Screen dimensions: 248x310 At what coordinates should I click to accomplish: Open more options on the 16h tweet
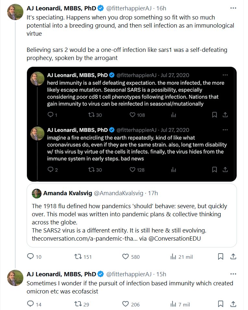[x=233, y=8]
